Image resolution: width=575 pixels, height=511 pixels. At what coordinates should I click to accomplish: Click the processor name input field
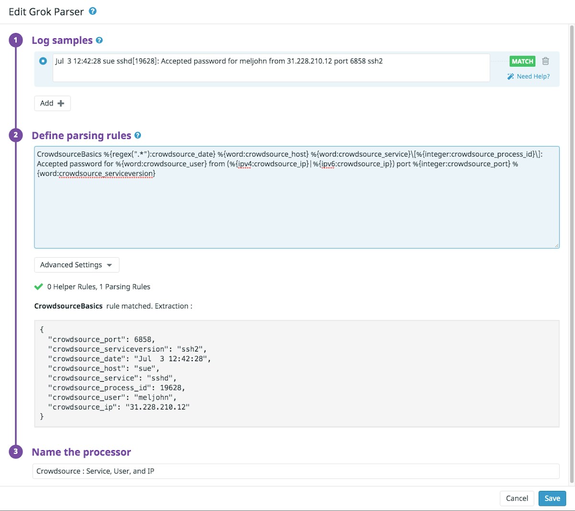tap(296, 471)
